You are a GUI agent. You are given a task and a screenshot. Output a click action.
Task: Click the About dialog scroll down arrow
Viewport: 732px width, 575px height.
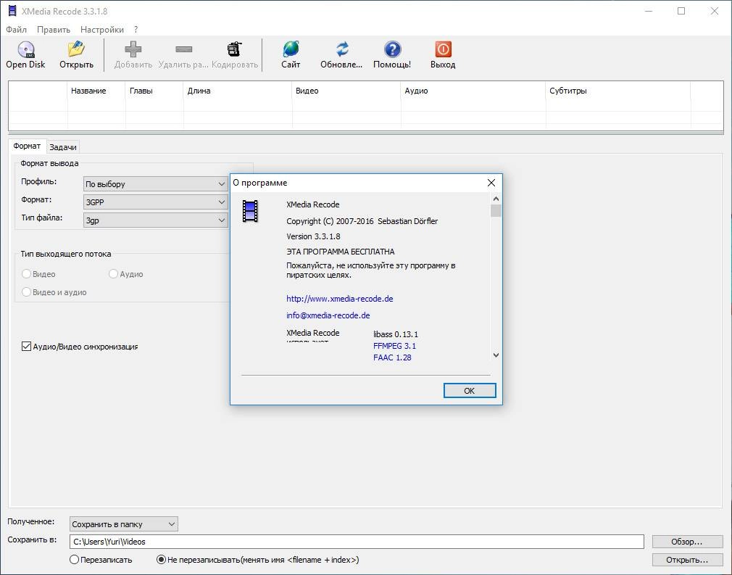click(x=496, y=355)
